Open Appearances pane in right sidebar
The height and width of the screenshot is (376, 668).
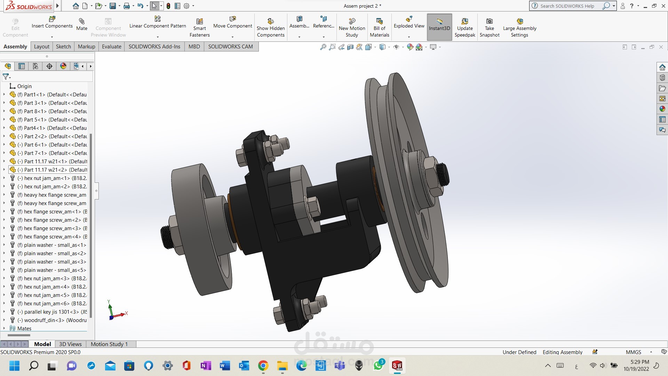(x=662, y=109)
